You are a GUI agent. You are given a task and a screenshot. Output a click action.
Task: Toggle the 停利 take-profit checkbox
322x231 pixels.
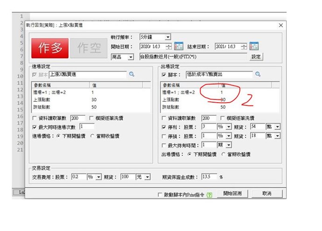[163, 127]
